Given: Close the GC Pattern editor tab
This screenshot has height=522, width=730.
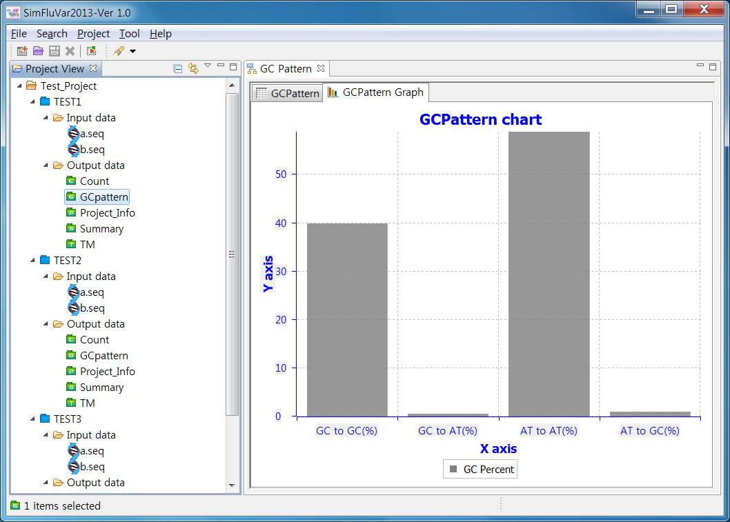Looking at the screenshot, I should (x=321, y=68).
